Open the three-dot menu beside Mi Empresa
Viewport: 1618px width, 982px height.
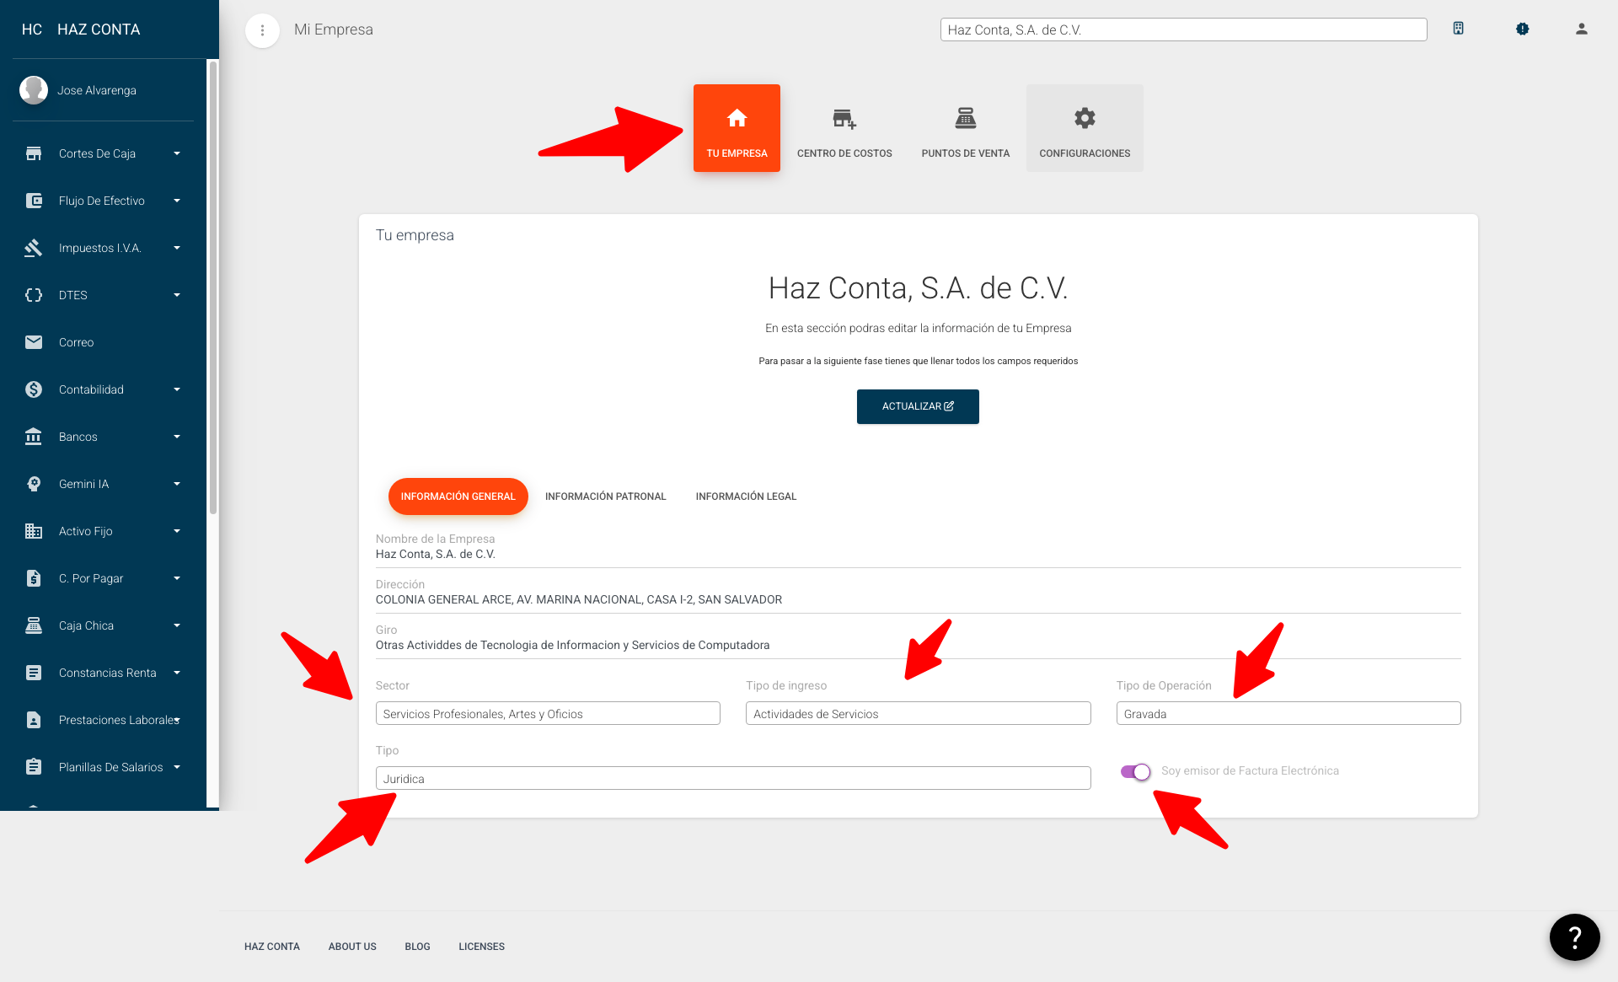[262, 30]
